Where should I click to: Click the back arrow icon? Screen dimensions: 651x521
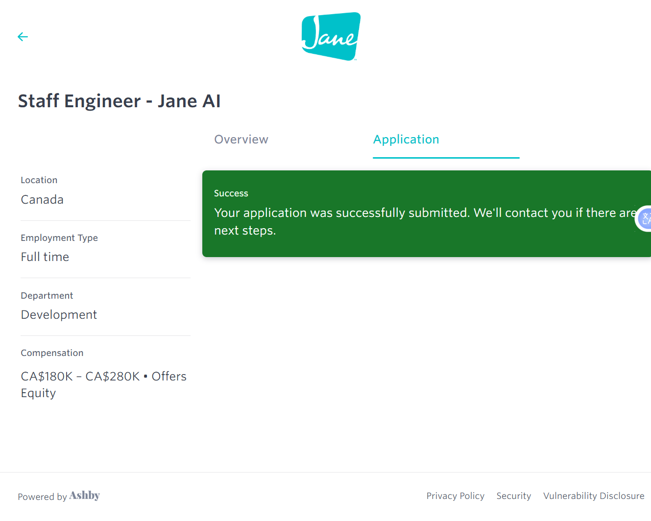pos(23,37)
